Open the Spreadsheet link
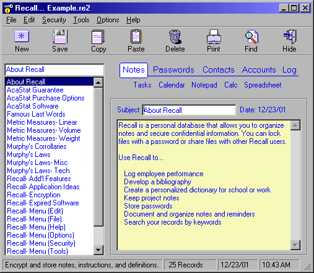Screen dimensions: 314x273 (x=263, y=85)
